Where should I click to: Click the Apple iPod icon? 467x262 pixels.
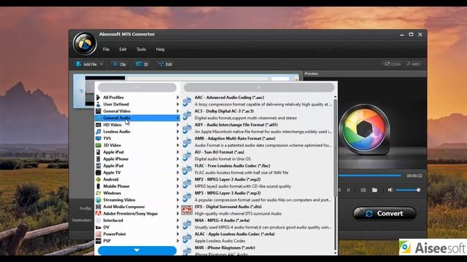(99, 152)
